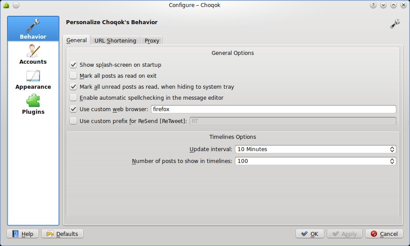Click the Choqok app icon in title bar

[x=6, y=5]
